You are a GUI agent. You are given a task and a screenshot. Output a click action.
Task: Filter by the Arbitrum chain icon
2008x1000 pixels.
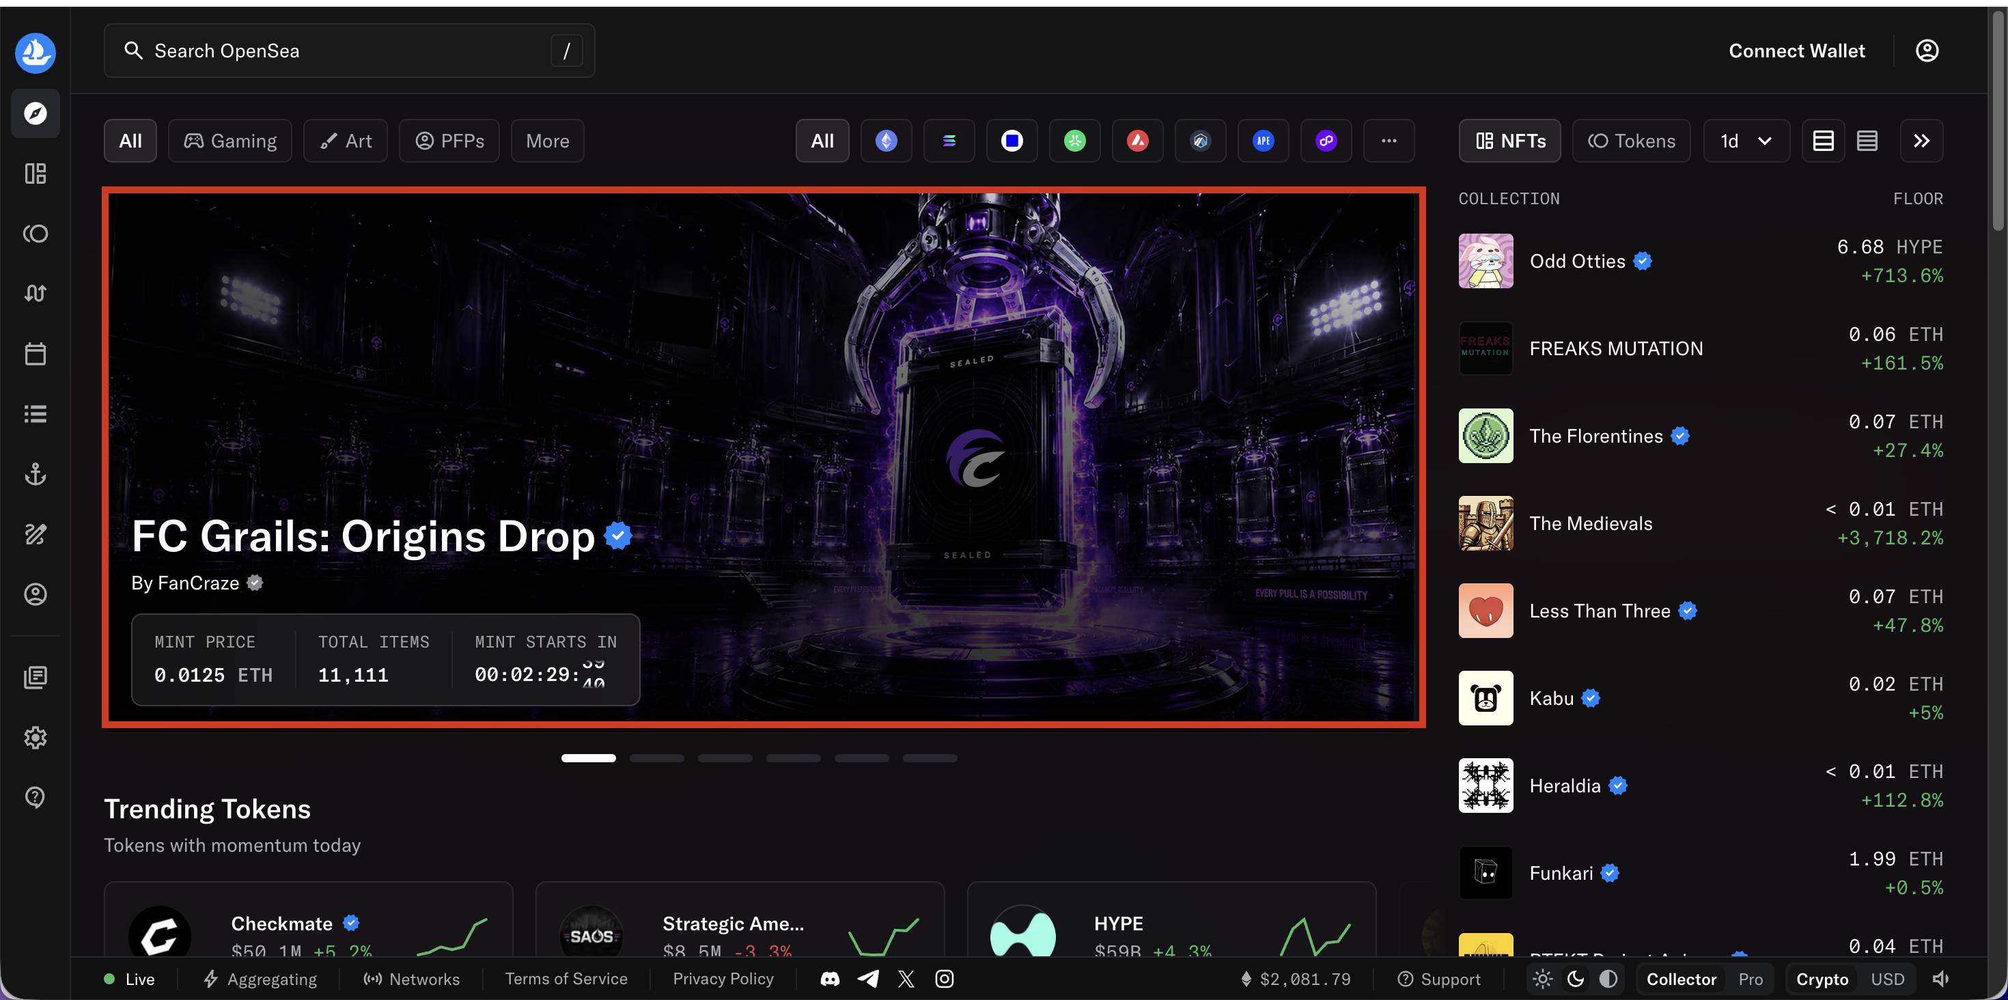point(1201,140)
